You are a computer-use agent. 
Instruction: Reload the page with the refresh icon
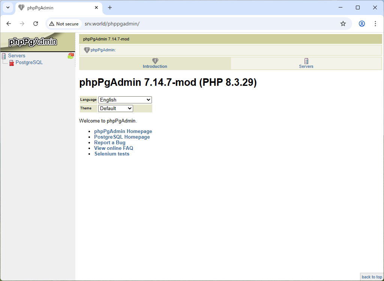point(36,23)
